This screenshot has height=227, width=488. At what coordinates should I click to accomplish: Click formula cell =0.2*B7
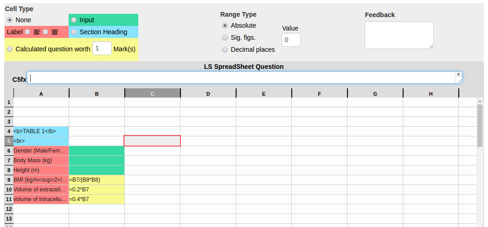97,190
